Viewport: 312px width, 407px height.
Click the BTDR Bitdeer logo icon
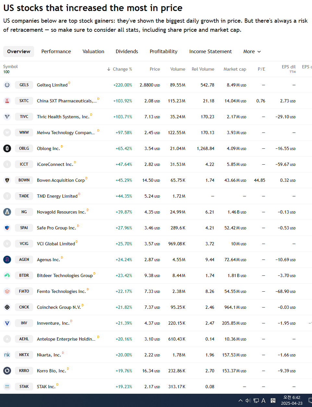tap(7, 275)
